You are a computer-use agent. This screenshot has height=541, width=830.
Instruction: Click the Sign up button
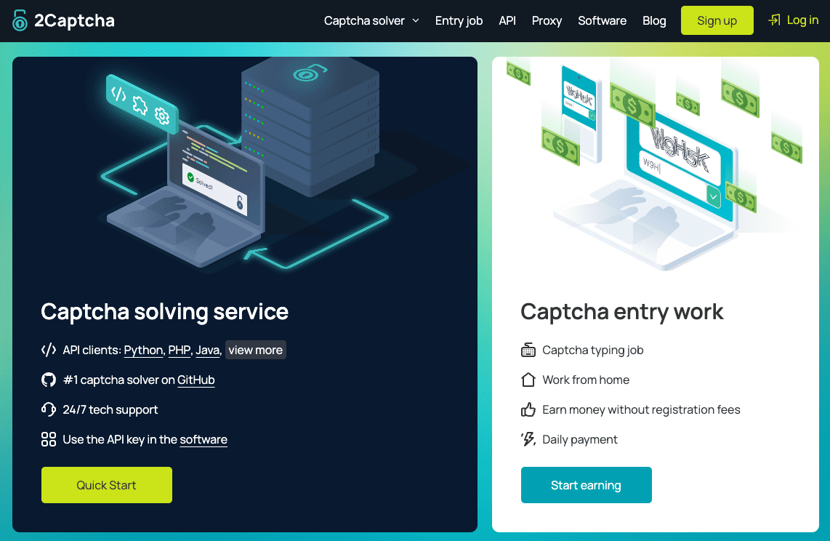point(717,20)
